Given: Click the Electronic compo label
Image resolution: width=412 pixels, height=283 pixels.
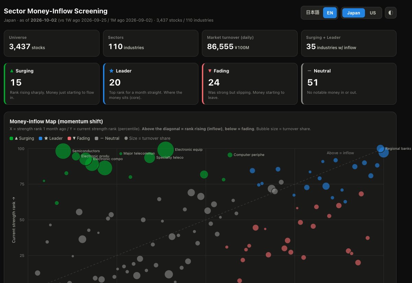Looking at the screenshot, I should [108, 159].
